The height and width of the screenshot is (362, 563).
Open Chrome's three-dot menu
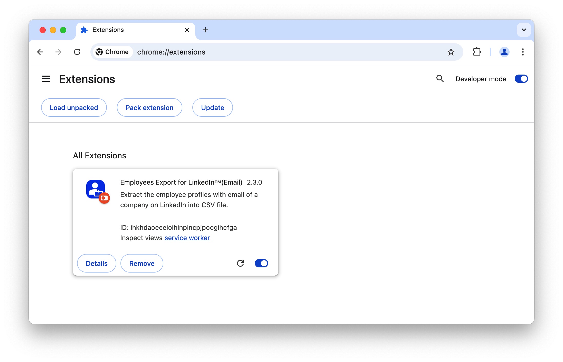[523, 52]
